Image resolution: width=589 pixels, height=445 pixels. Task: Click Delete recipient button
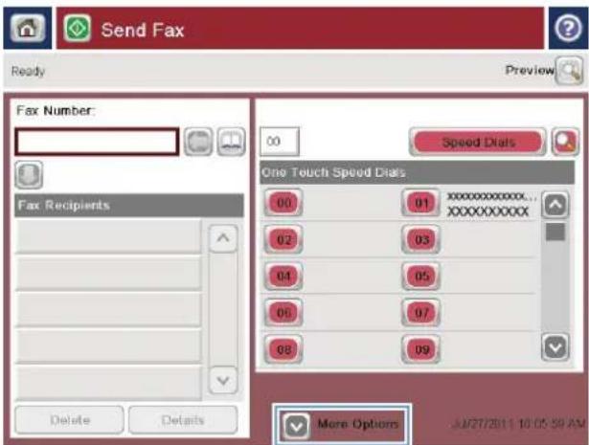pos(70,420)
